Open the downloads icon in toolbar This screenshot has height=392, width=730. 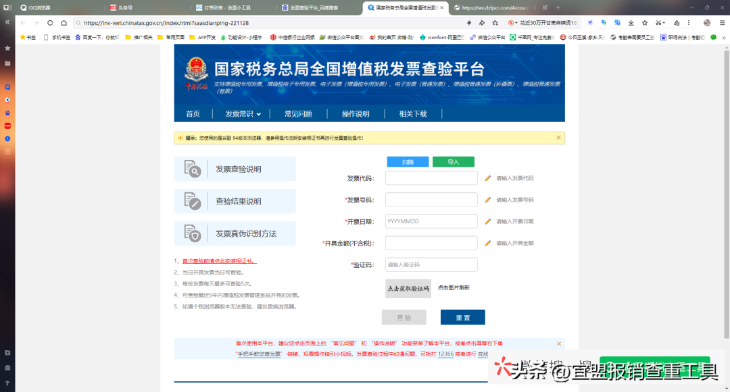click(x=631, y=23)
